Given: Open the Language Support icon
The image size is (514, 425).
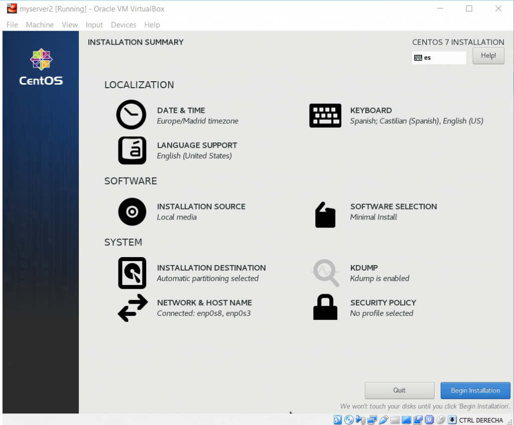Looking at the screenshot, I should [132, 150].
